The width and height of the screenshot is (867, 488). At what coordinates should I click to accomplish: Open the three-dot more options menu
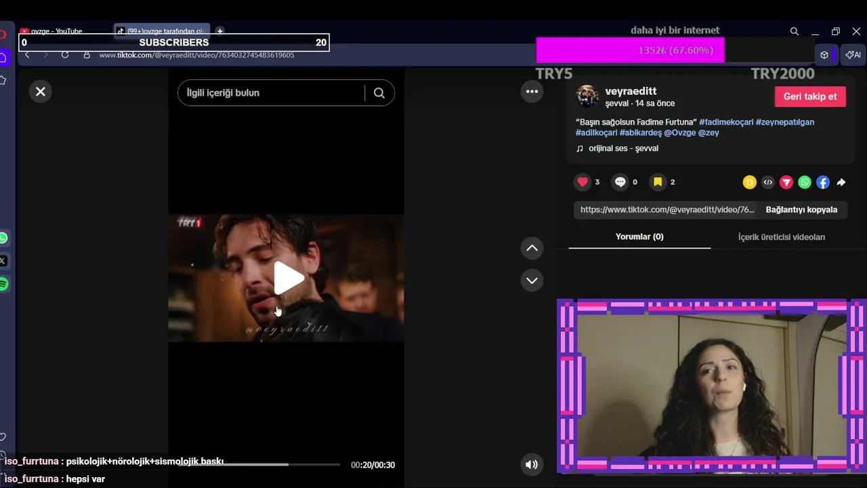pos(532,91)
